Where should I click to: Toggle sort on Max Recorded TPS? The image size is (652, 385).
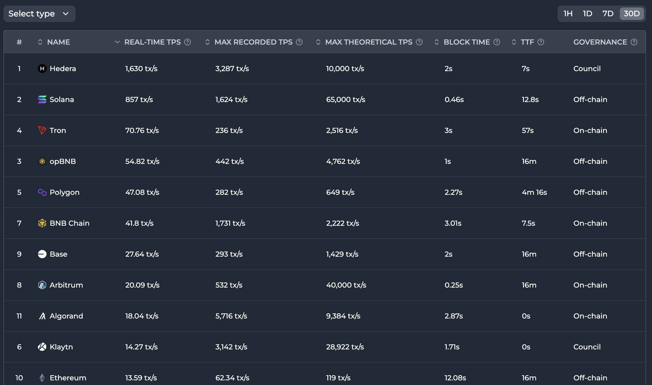(x=207, y=42)
